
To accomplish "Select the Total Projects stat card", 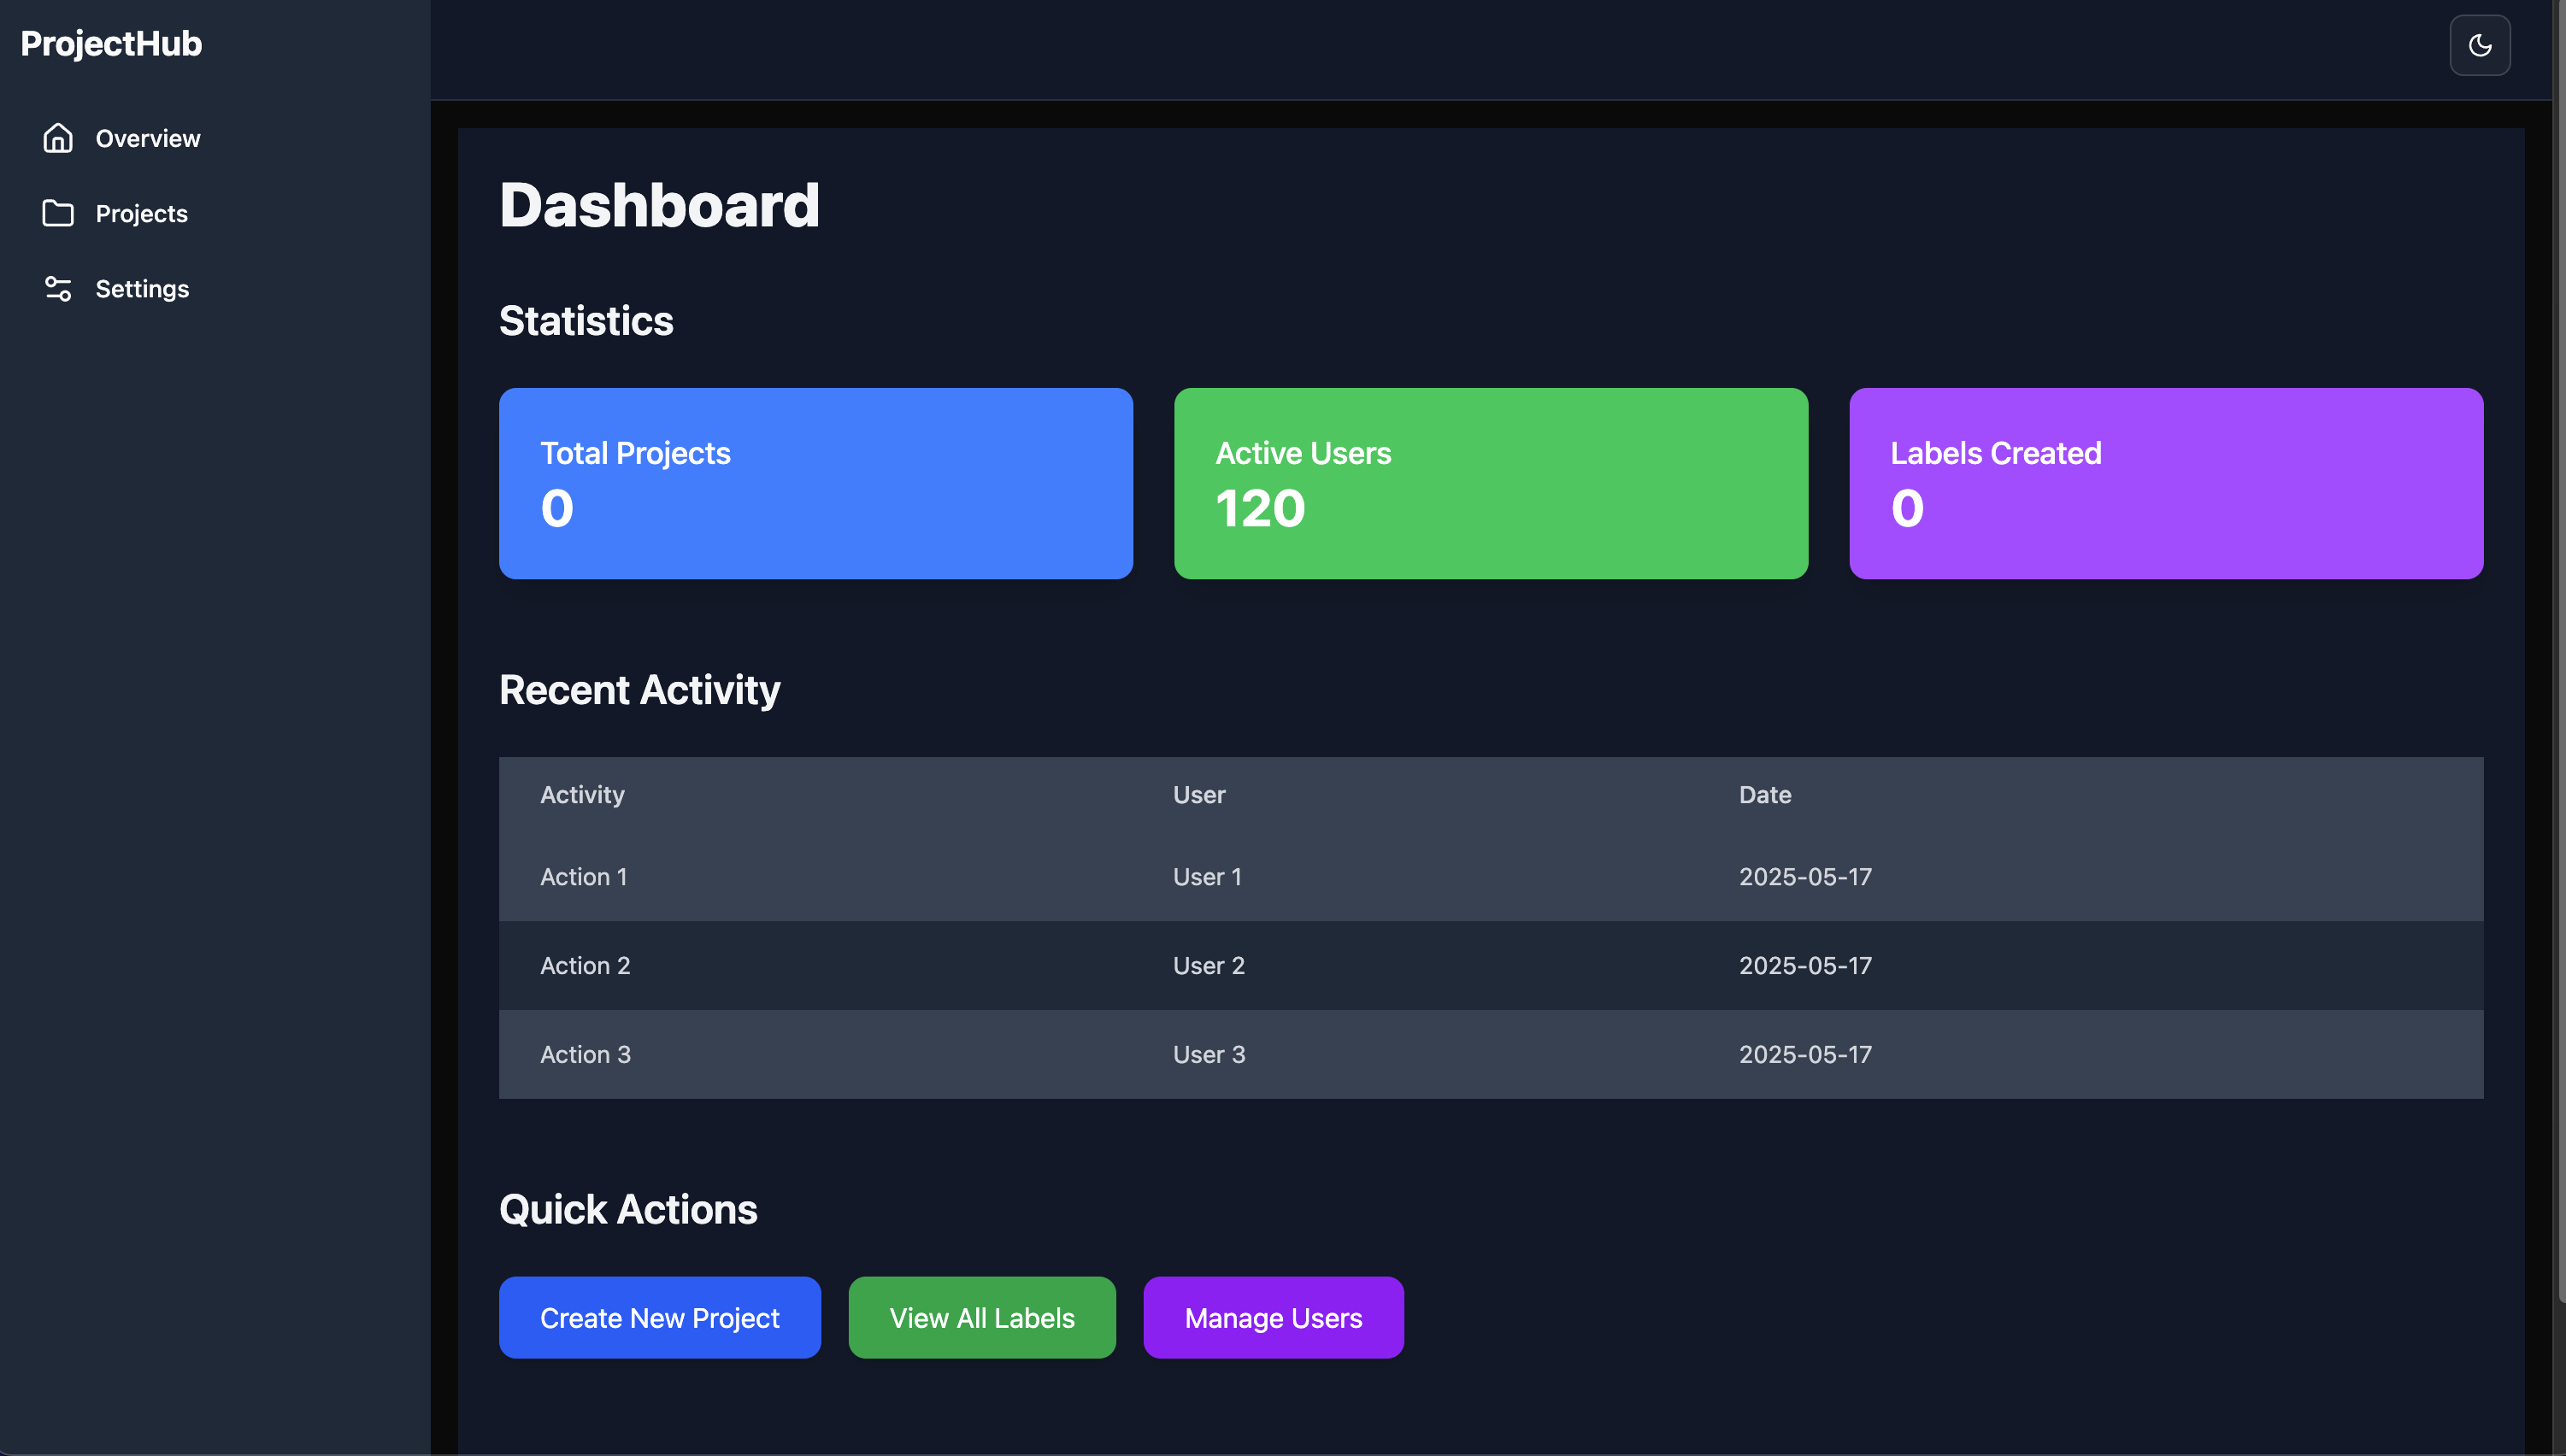I will (815, 483).
